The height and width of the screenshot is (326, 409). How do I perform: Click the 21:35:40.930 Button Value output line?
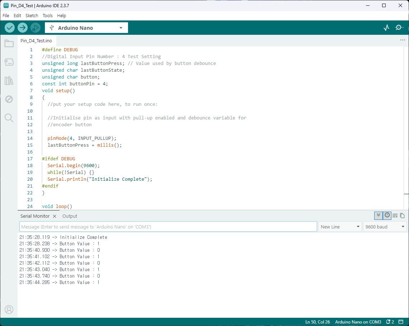(60, 250)
